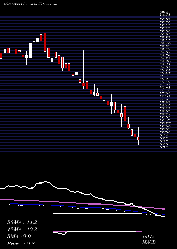Click the BSE 538817 mail.bullkhan.com title text
Image resolution: width=177 pixels, height=249 pixels.
30,4
